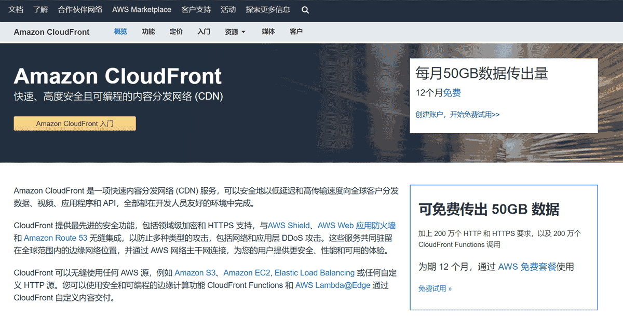Image resolution: width=623 pixels, height=318 pixels.
Task: Open the Amazon EC2 link
Action: click(x=247, y=272)
